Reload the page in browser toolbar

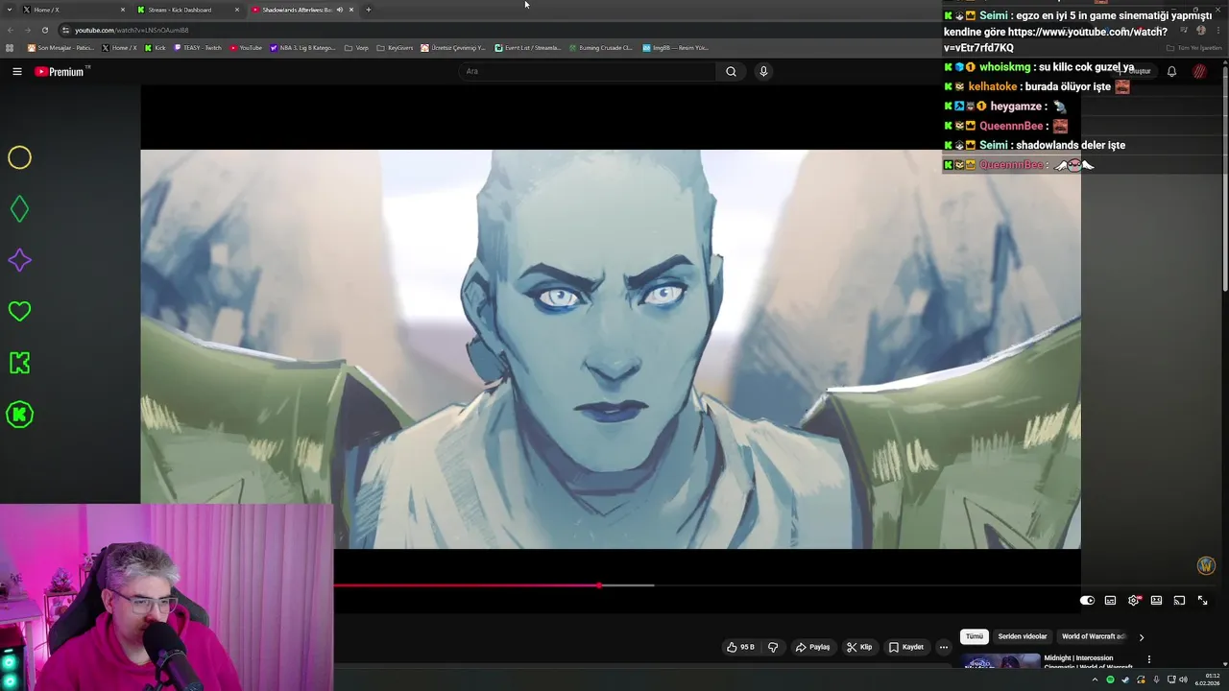coord(44,30)
